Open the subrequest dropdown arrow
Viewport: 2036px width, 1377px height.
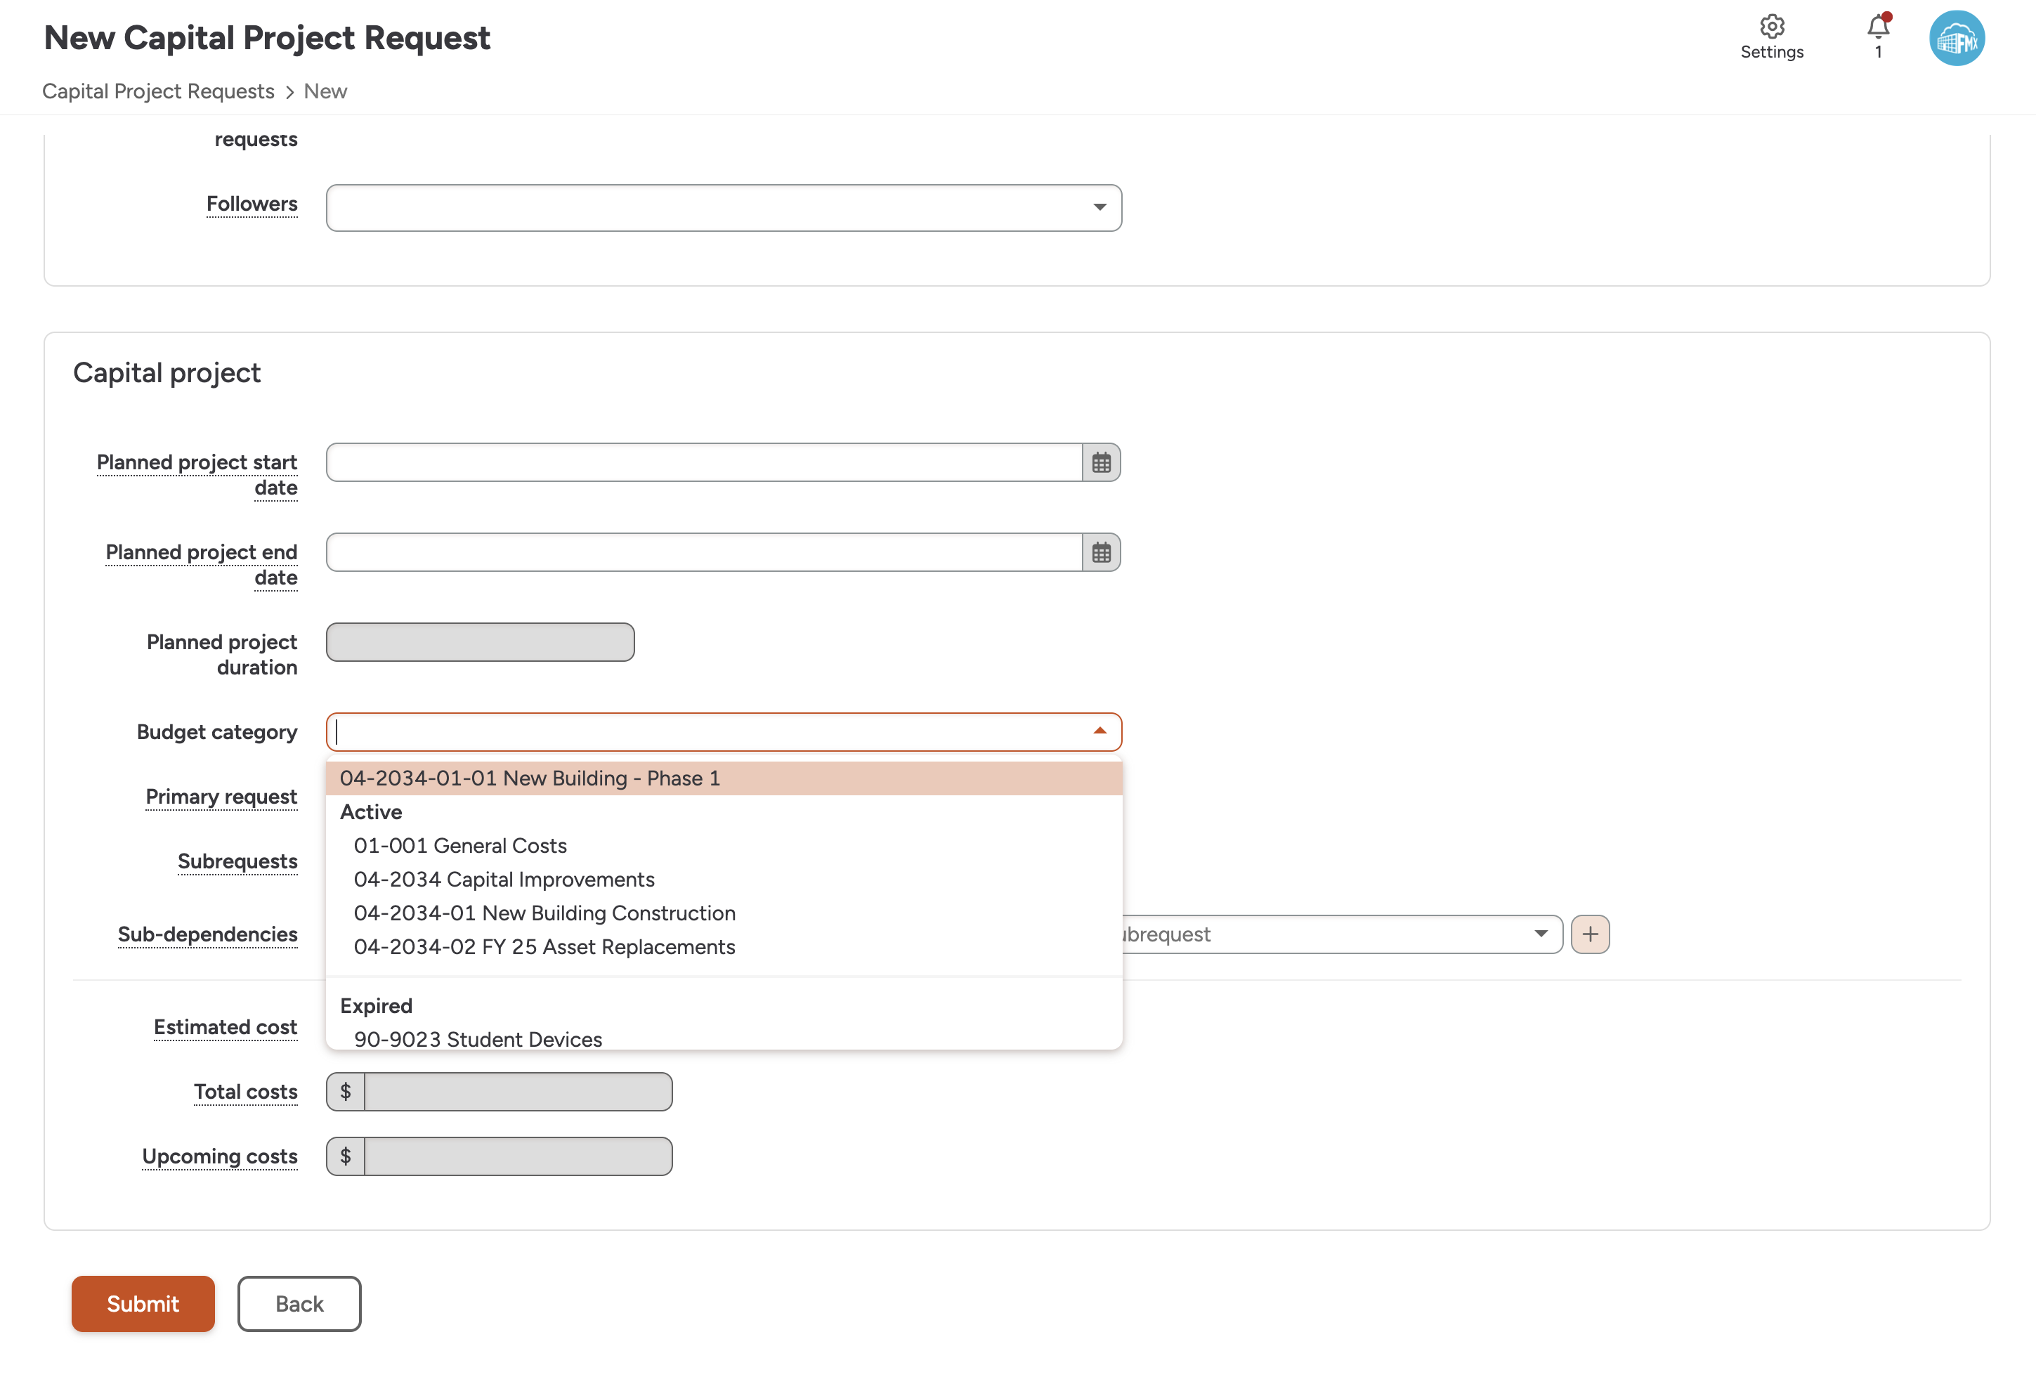(x=1540, y=934)
